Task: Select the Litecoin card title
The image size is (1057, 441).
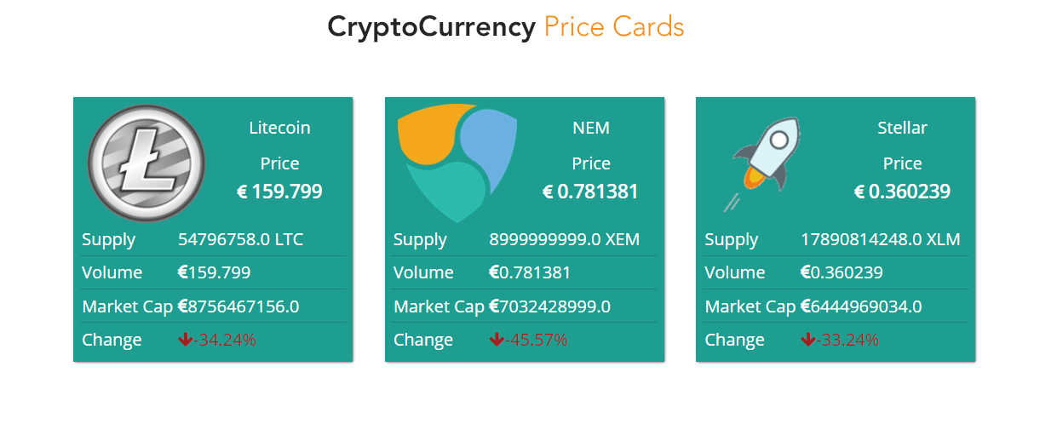Action: [x=279, y=128]
